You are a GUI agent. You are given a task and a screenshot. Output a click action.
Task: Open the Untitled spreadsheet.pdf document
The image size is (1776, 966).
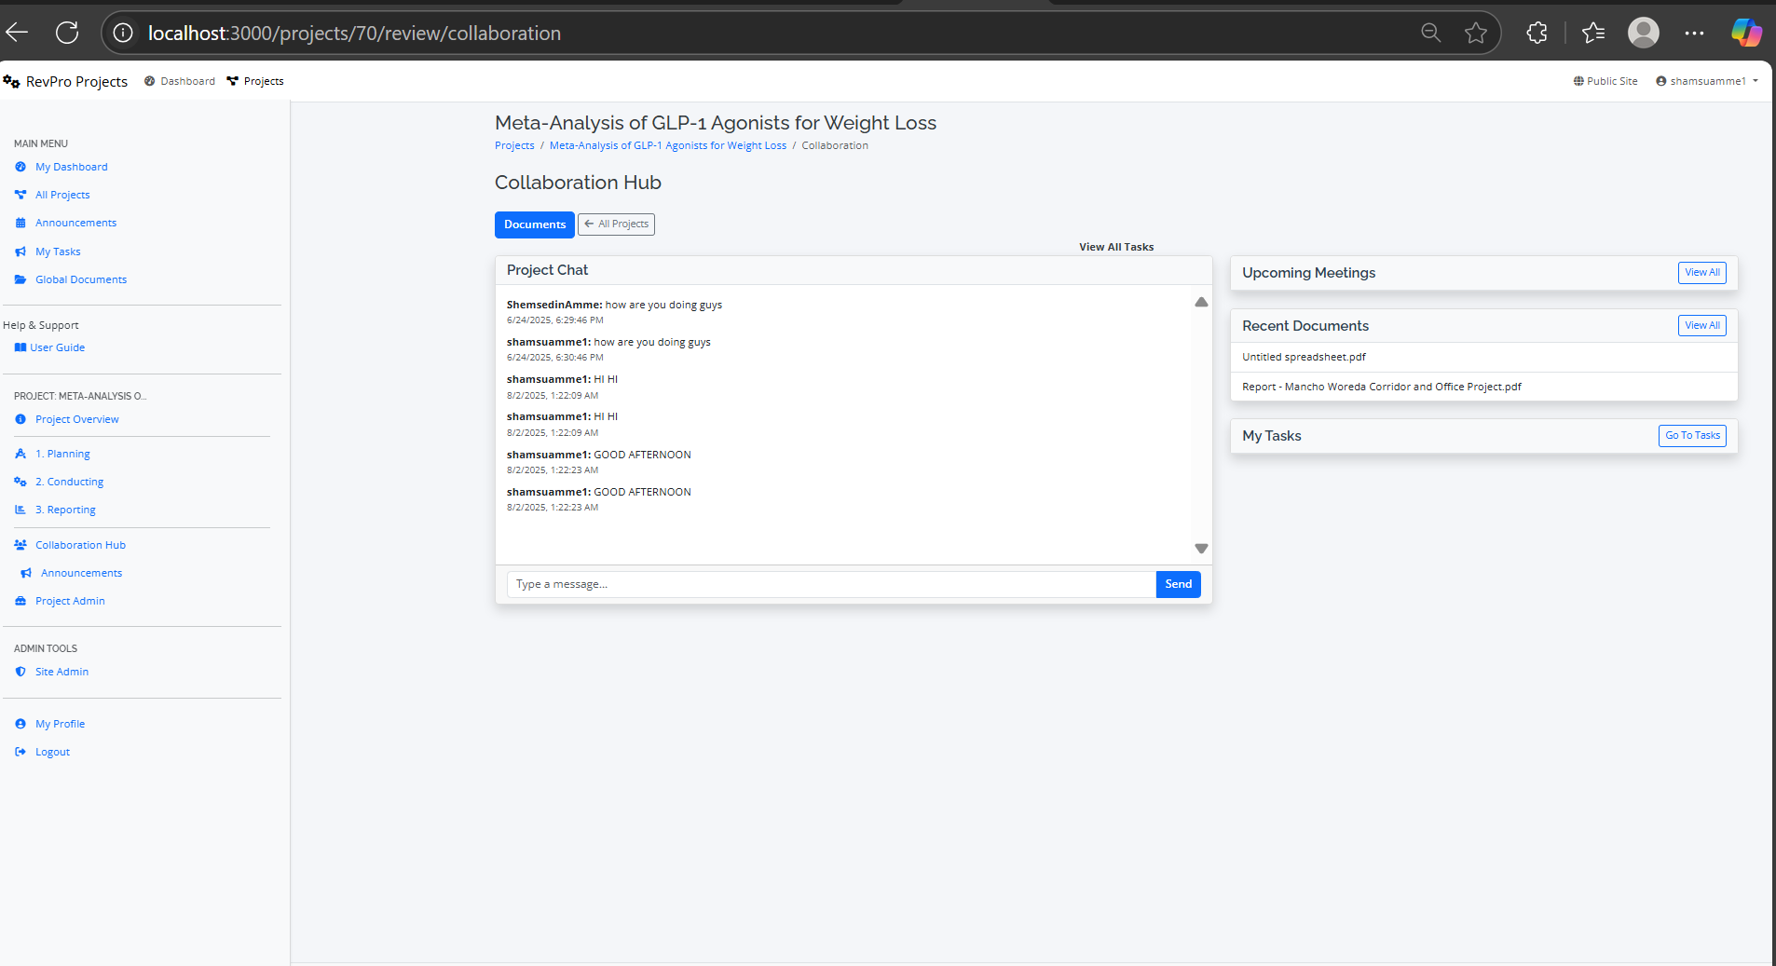(1304, 357)
